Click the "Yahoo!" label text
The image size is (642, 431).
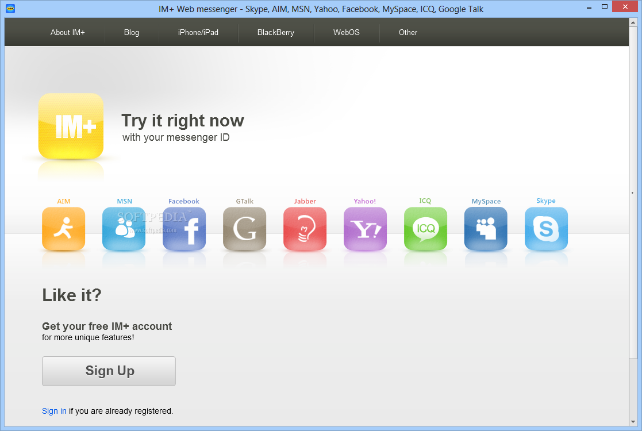[365, 201]
